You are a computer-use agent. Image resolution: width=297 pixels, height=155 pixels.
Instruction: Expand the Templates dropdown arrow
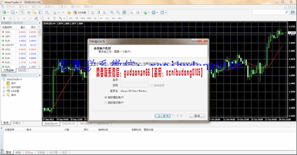(166, 13)
